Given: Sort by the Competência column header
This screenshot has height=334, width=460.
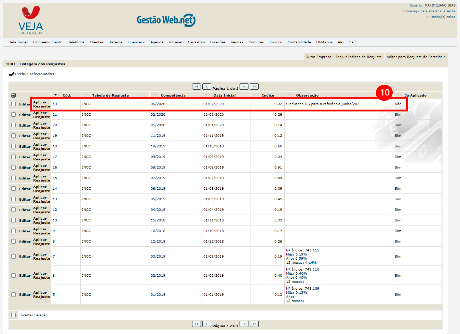Looking at the screenshot, I should click(173, 96).
